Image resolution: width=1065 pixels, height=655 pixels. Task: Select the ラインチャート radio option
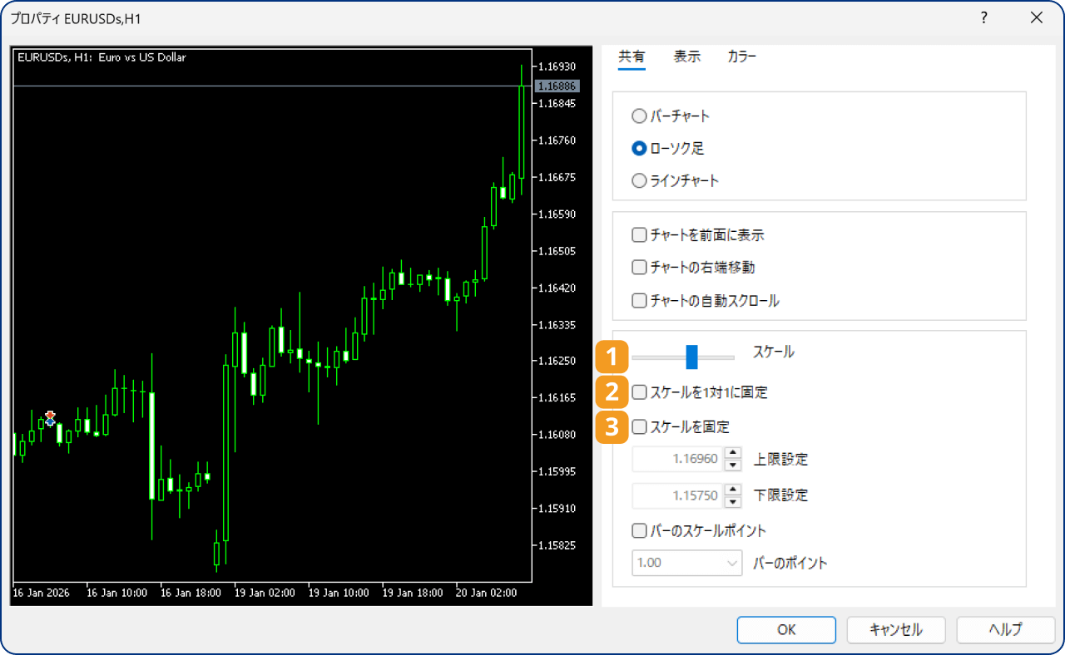tap(639, 180)
